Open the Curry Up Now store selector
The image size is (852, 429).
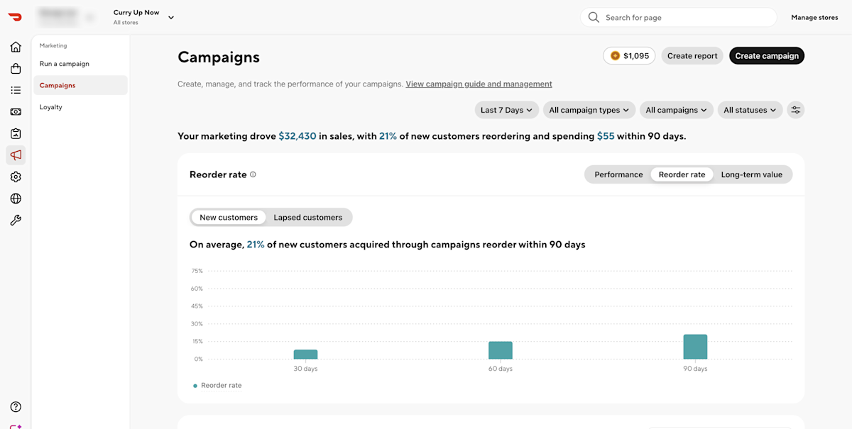[143, 17]
